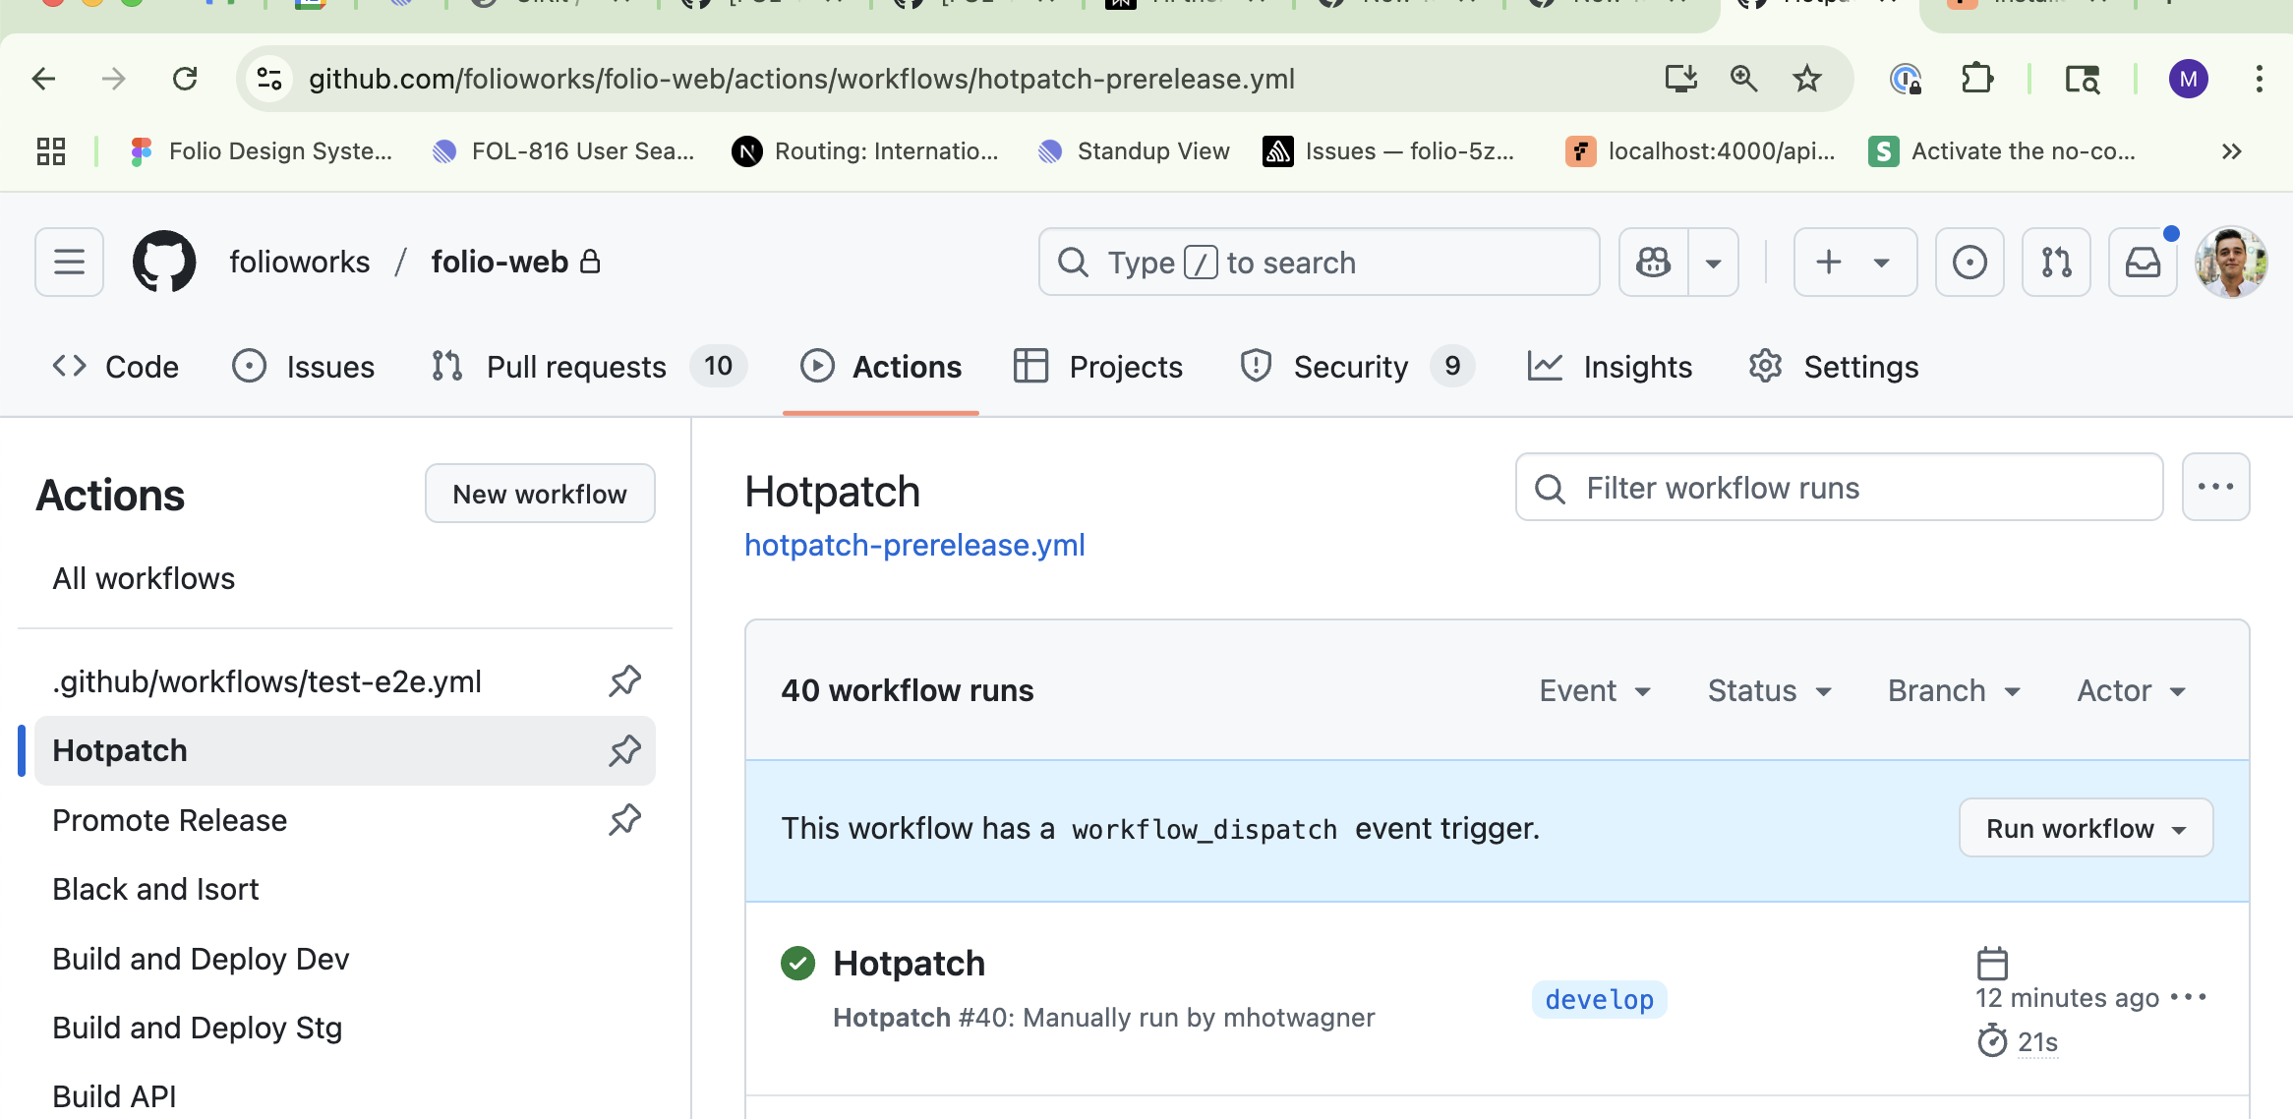Screen dimensions: 2293x1119
Task: Expand the Actor filter dropdown
Action: pos(2132,690)
